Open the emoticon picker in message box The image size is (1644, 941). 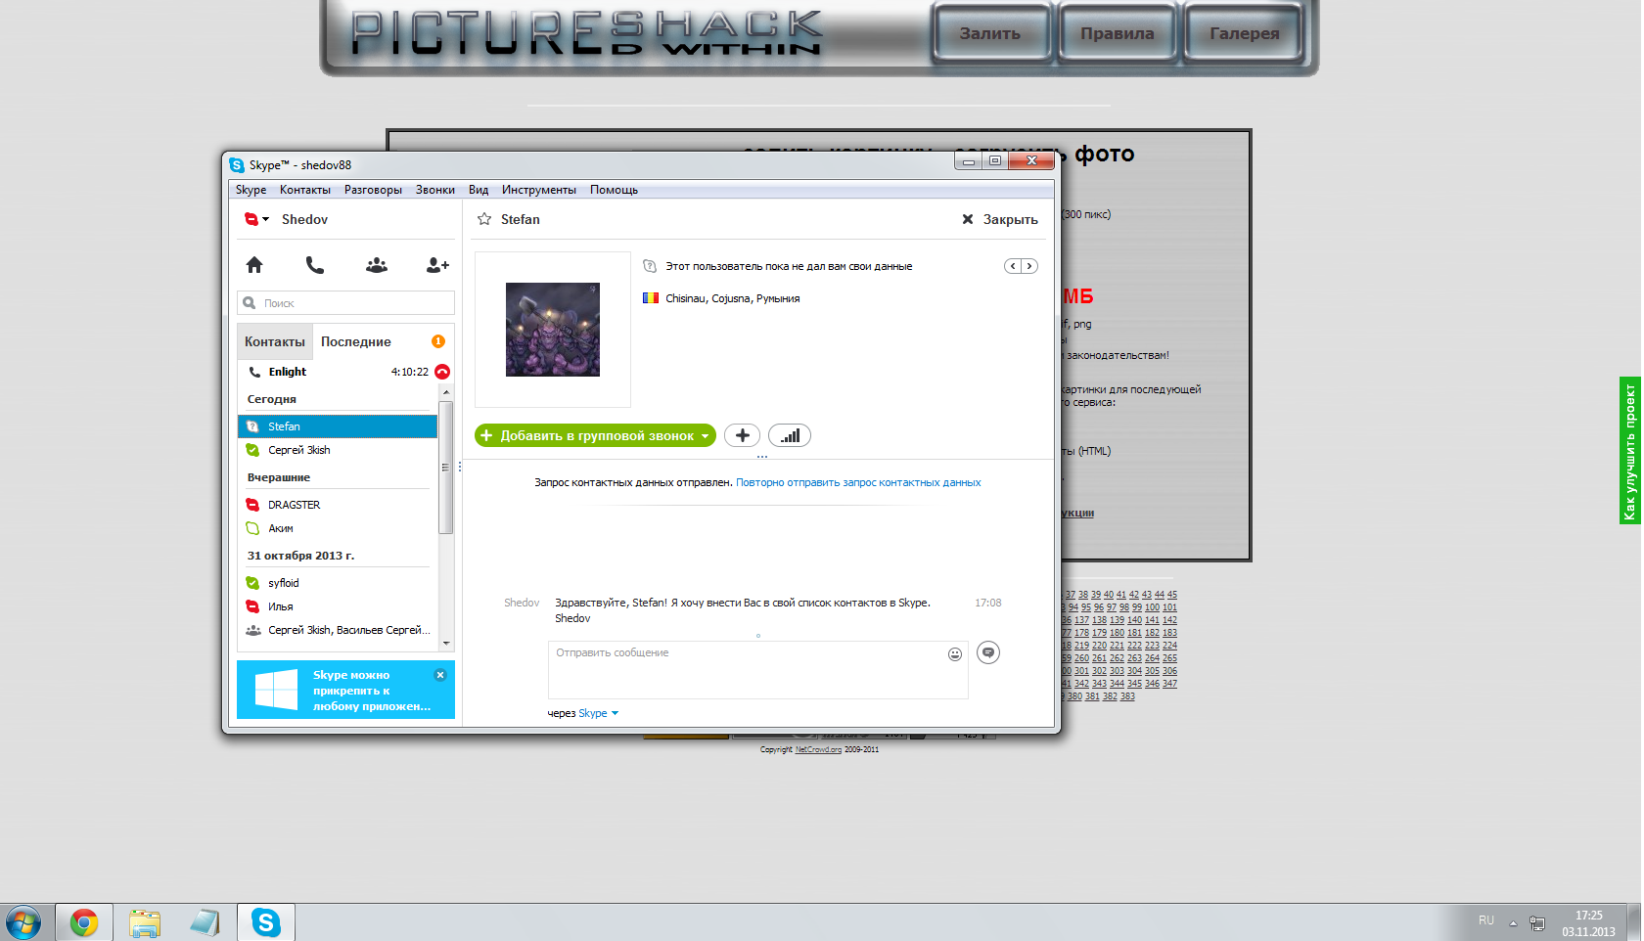[955, 654]
